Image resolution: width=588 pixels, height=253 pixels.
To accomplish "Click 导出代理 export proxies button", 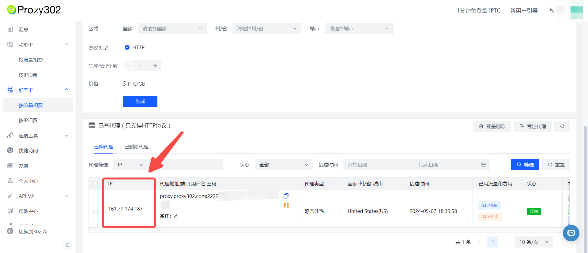I will click(533, 126).
